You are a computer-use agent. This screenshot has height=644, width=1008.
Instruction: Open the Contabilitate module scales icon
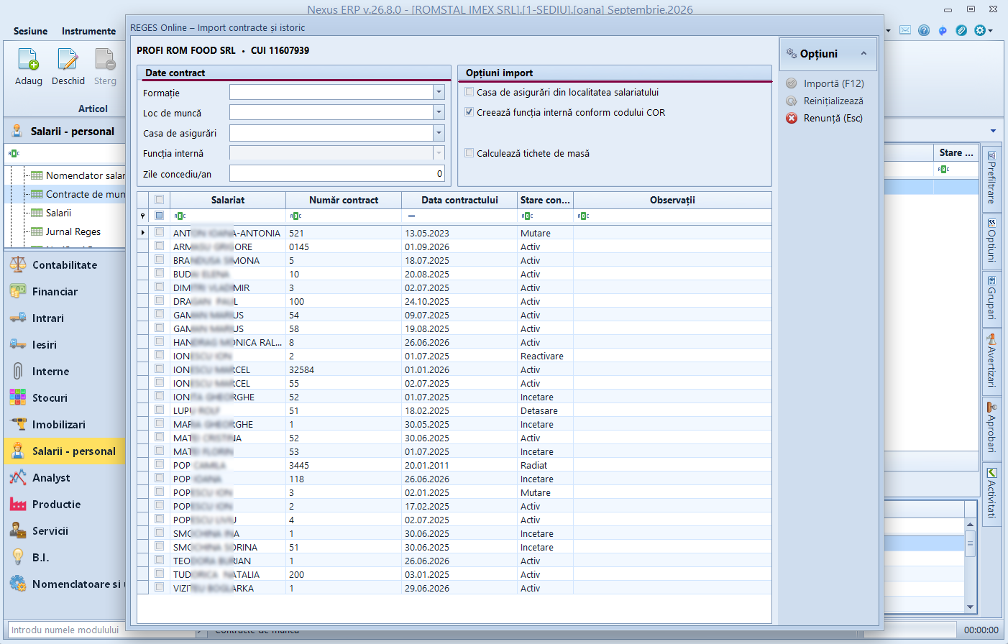coord(18,264)
